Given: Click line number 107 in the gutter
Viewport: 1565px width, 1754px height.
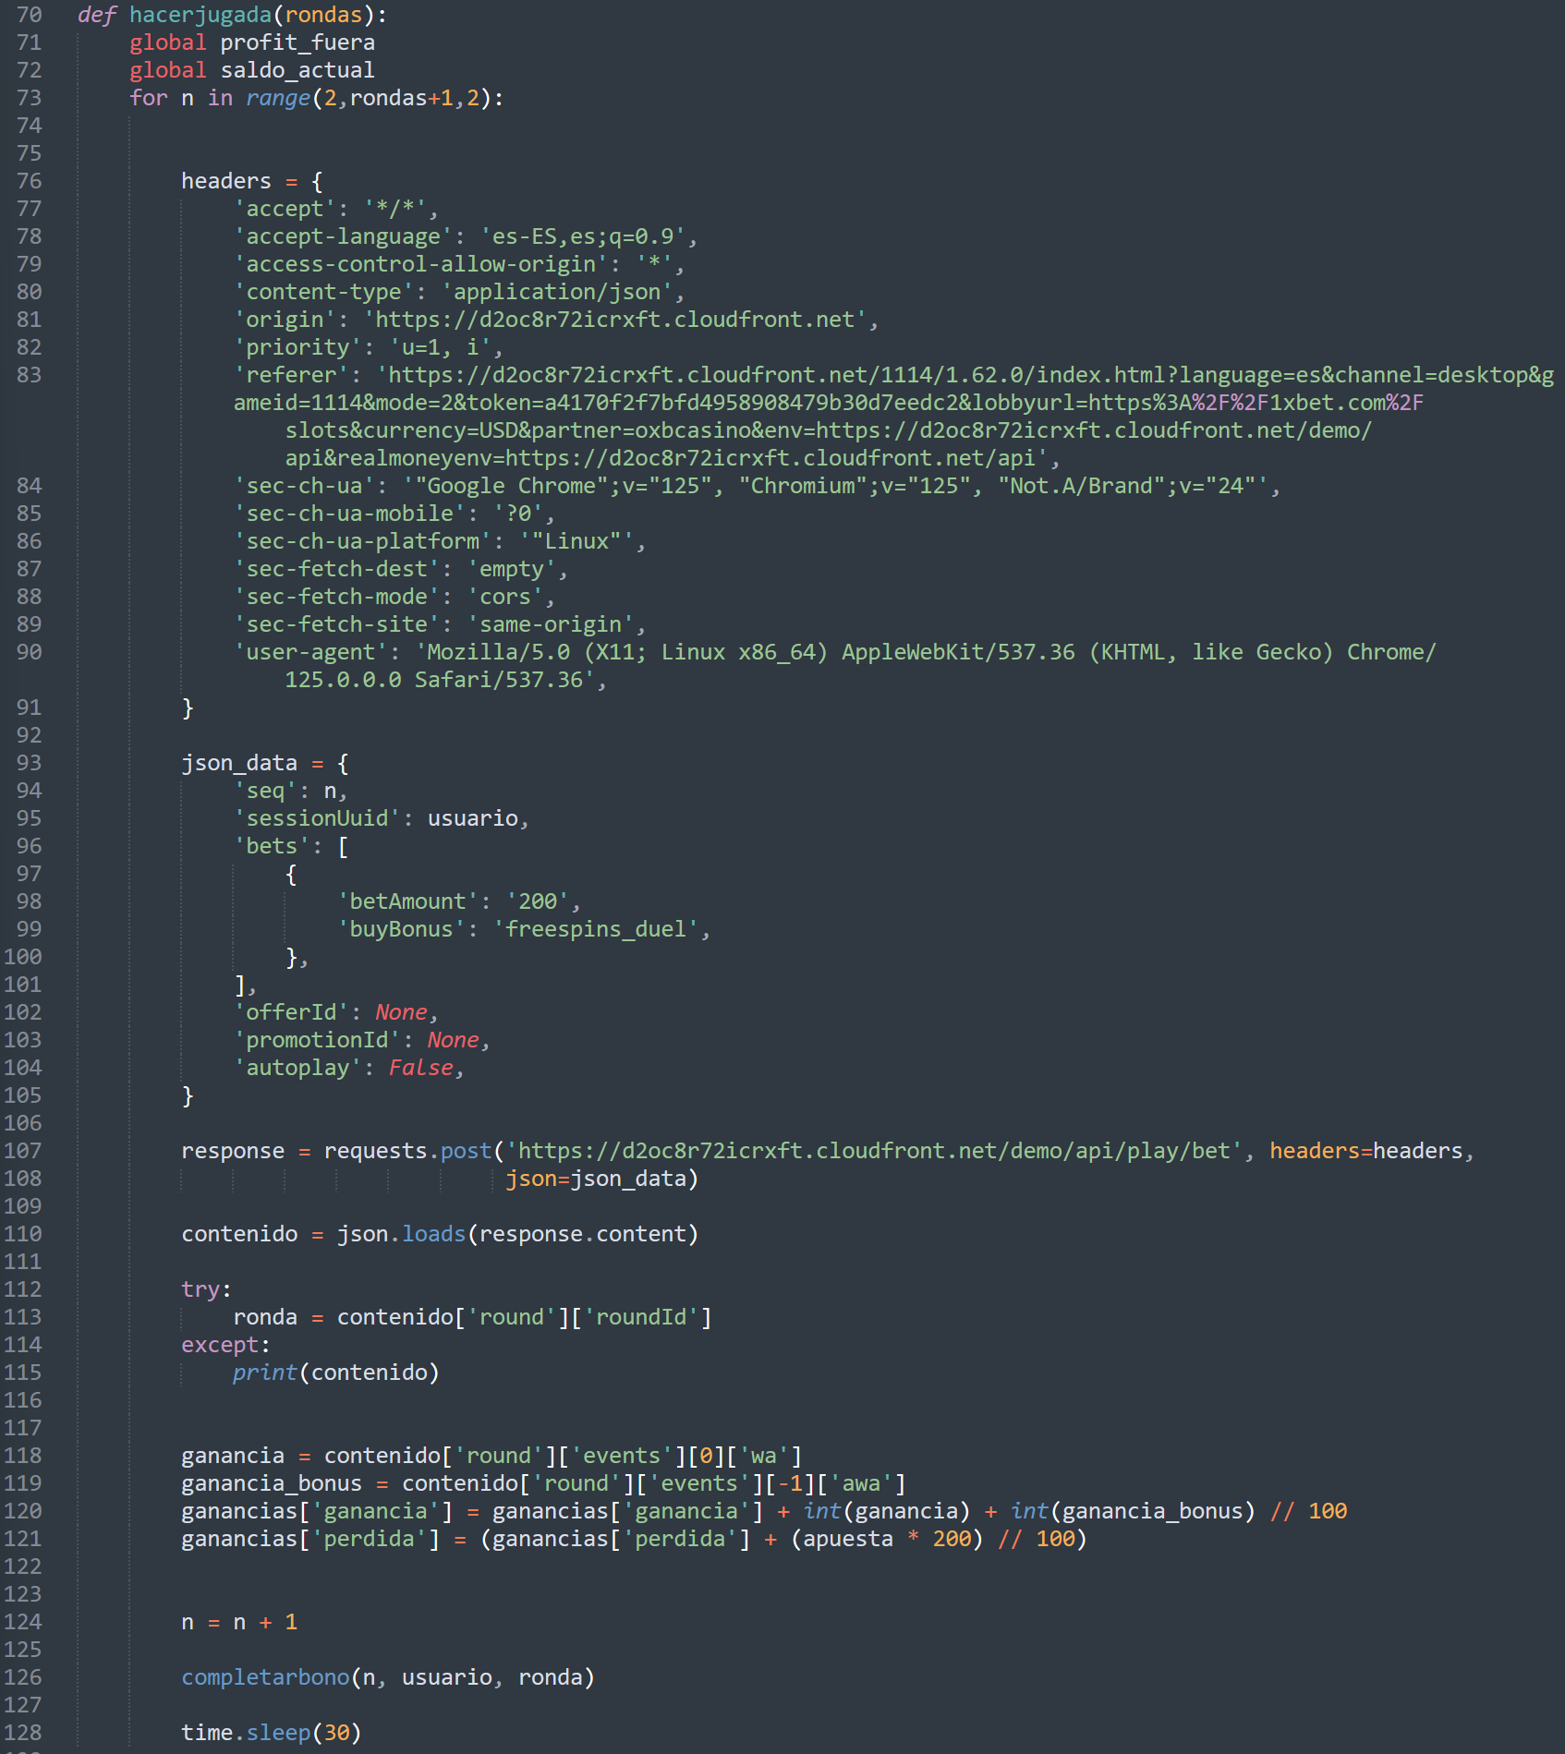Looking at the screenshot, I should 23,1151.
